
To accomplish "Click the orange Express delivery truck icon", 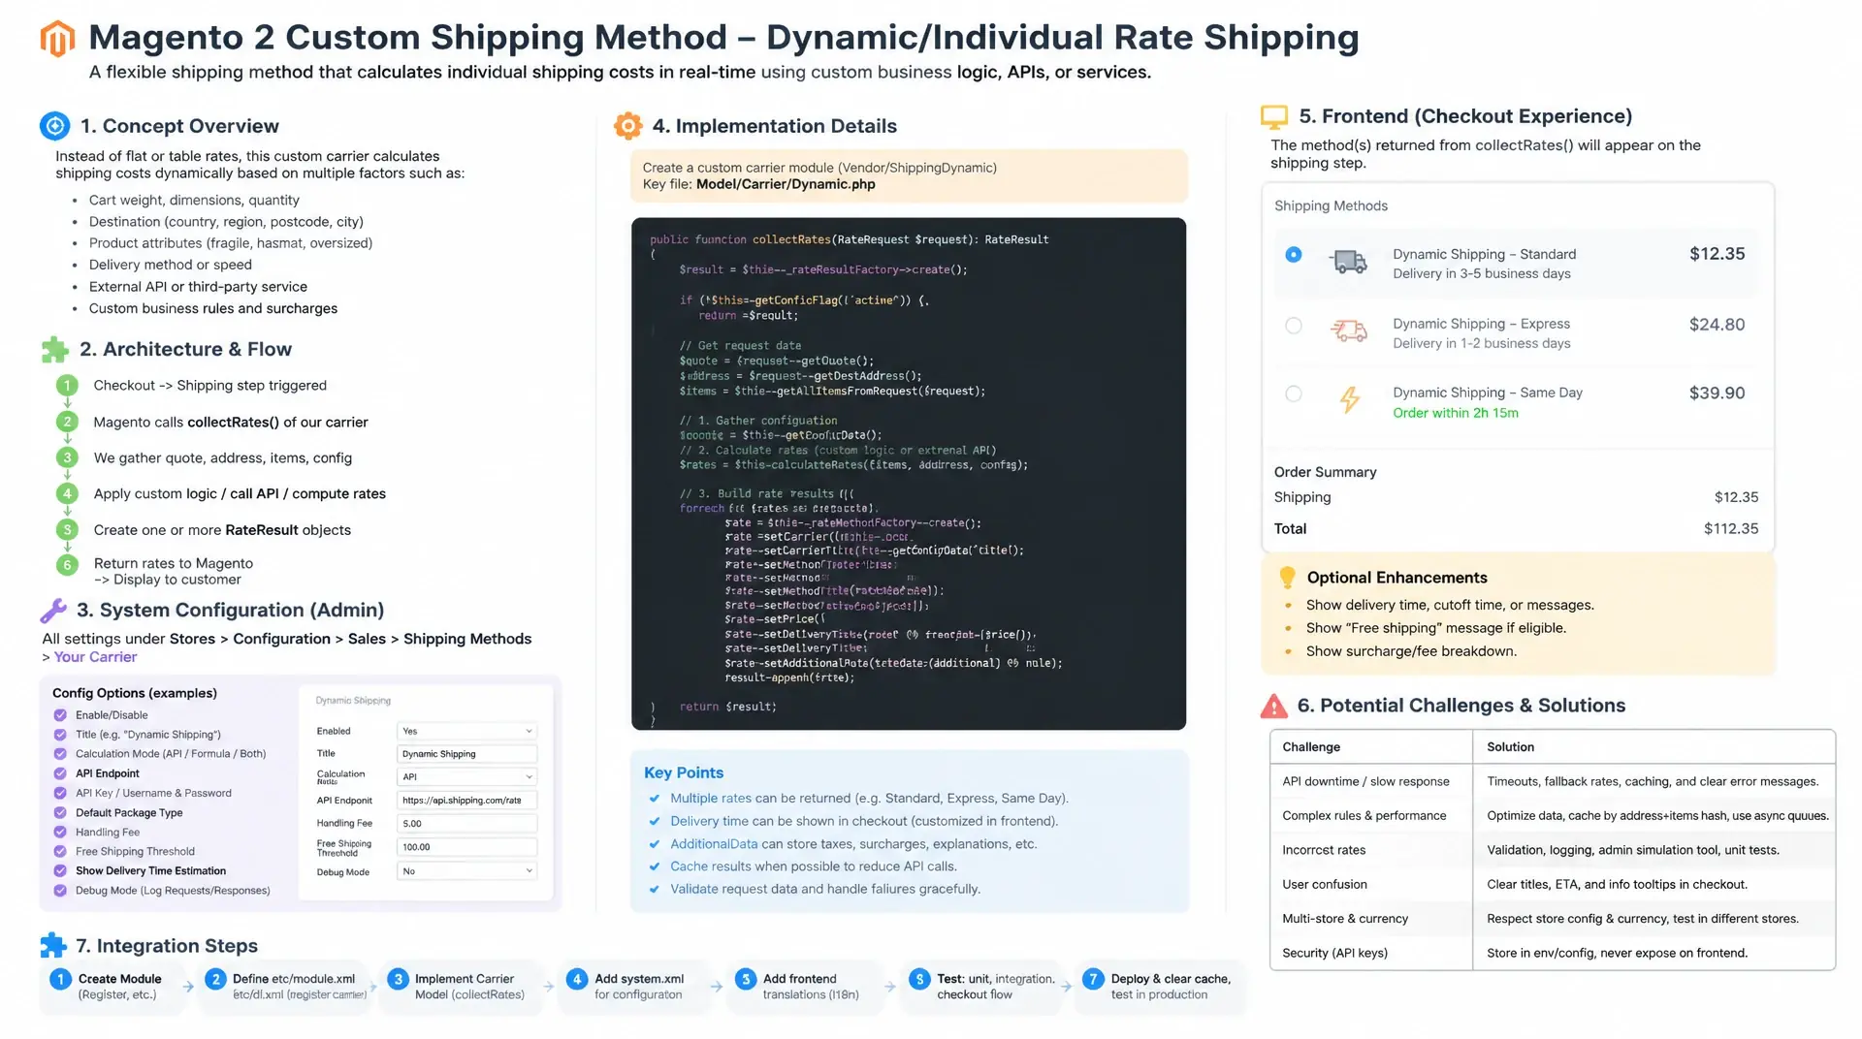I will point(1349,331).
